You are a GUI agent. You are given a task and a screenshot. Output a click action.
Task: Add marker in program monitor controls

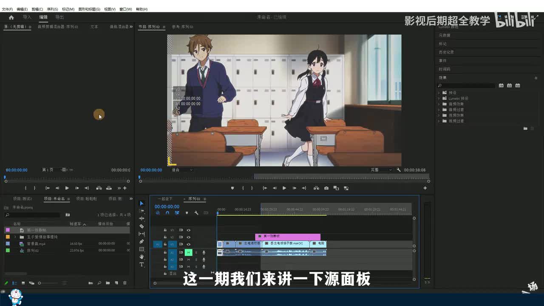[232, 188]
